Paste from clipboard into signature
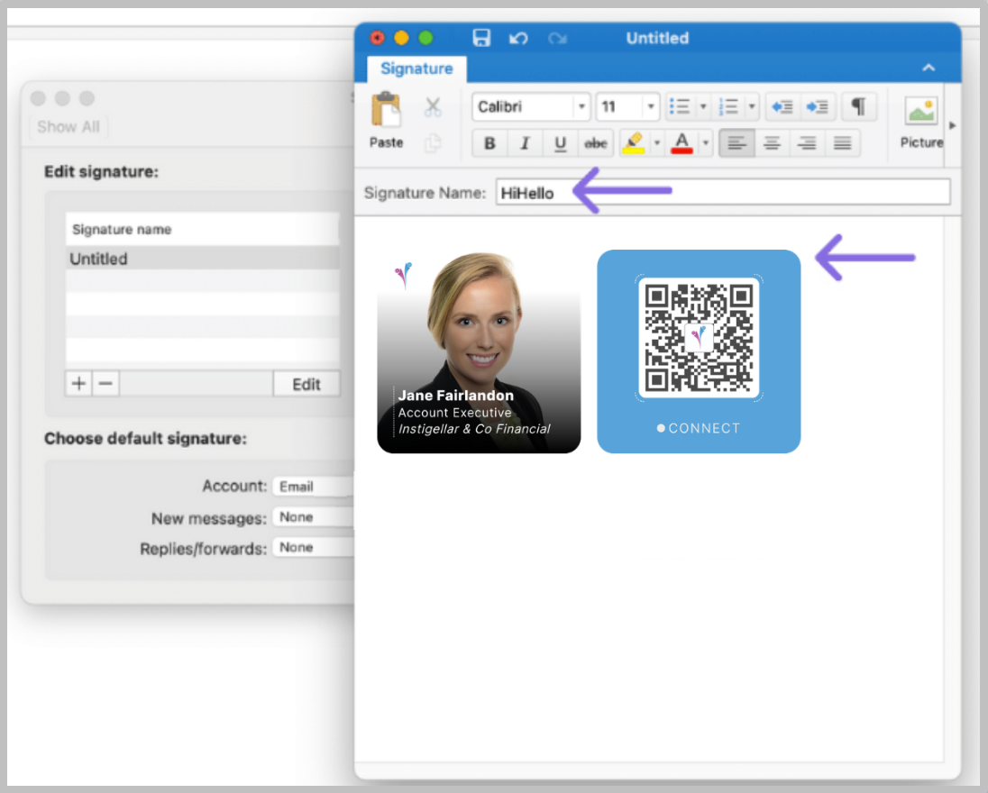The width and height of the screenshot is (988, 793). 386,121
